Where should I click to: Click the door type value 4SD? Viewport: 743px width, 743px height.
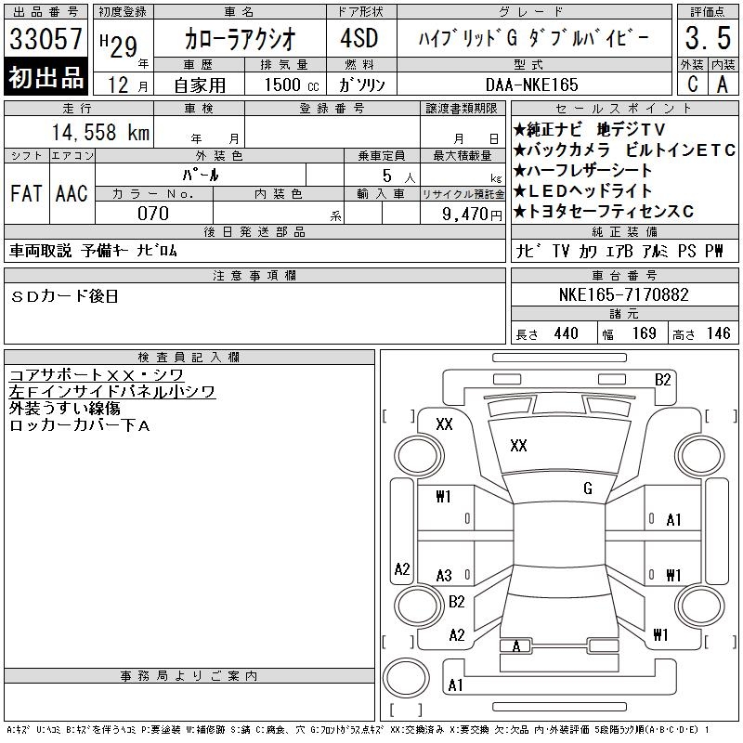tap(359, 38)
